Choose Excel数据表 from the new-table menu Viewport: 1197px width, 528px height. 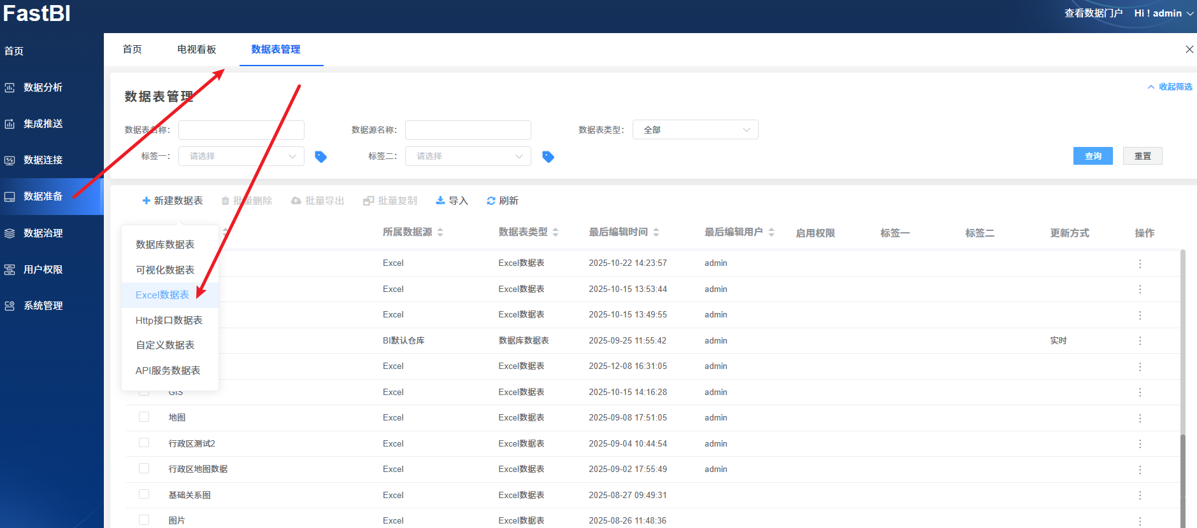[x=162, y=295]
